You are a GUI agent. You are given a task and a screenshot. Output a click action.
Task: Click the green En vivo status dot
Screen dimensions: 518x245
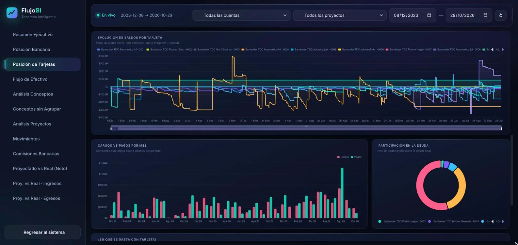(x=98, y=15)
